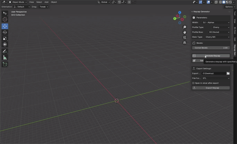
Task: Browse export folder using the folder icon
Action: coord(228,73)
